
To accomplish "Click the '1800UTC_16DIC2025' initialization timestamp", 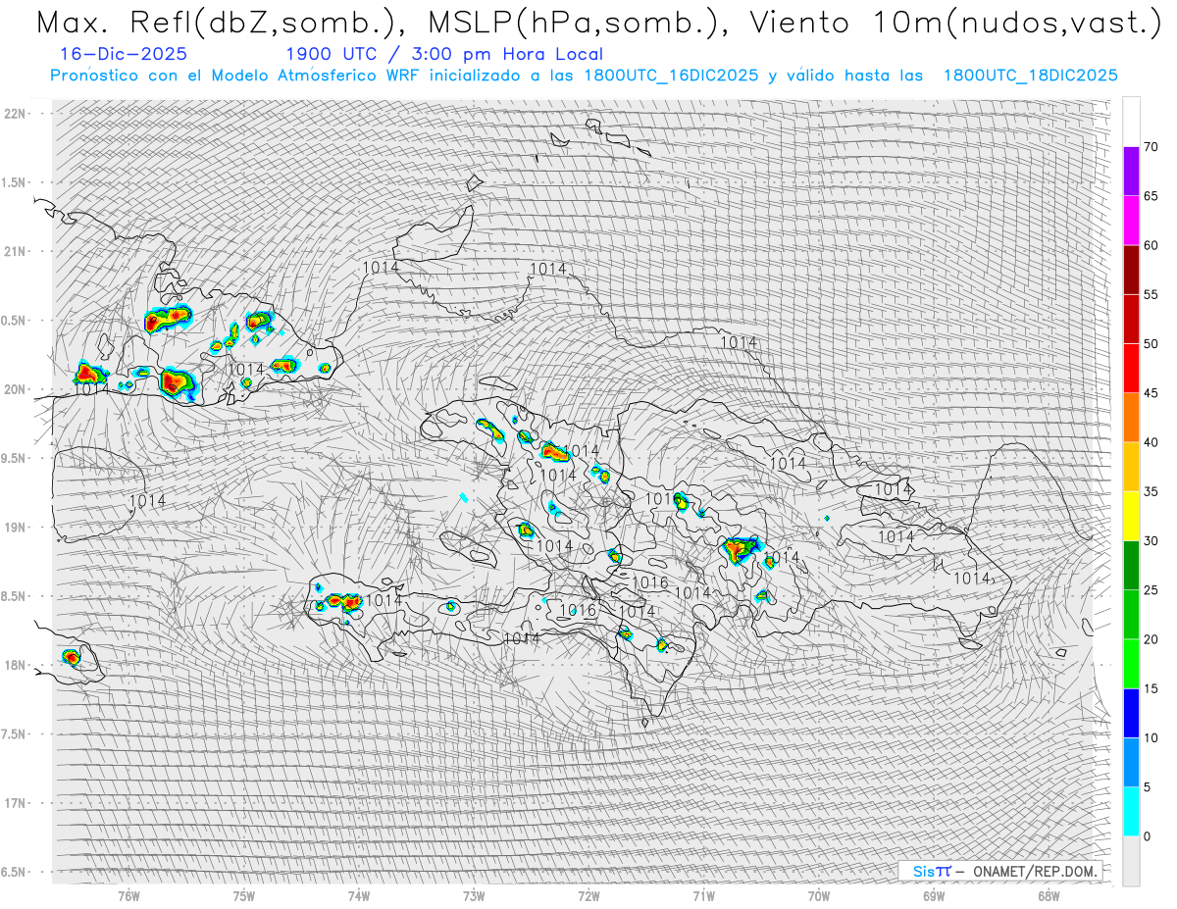I will pyautogui.click(x=671, y=76).
